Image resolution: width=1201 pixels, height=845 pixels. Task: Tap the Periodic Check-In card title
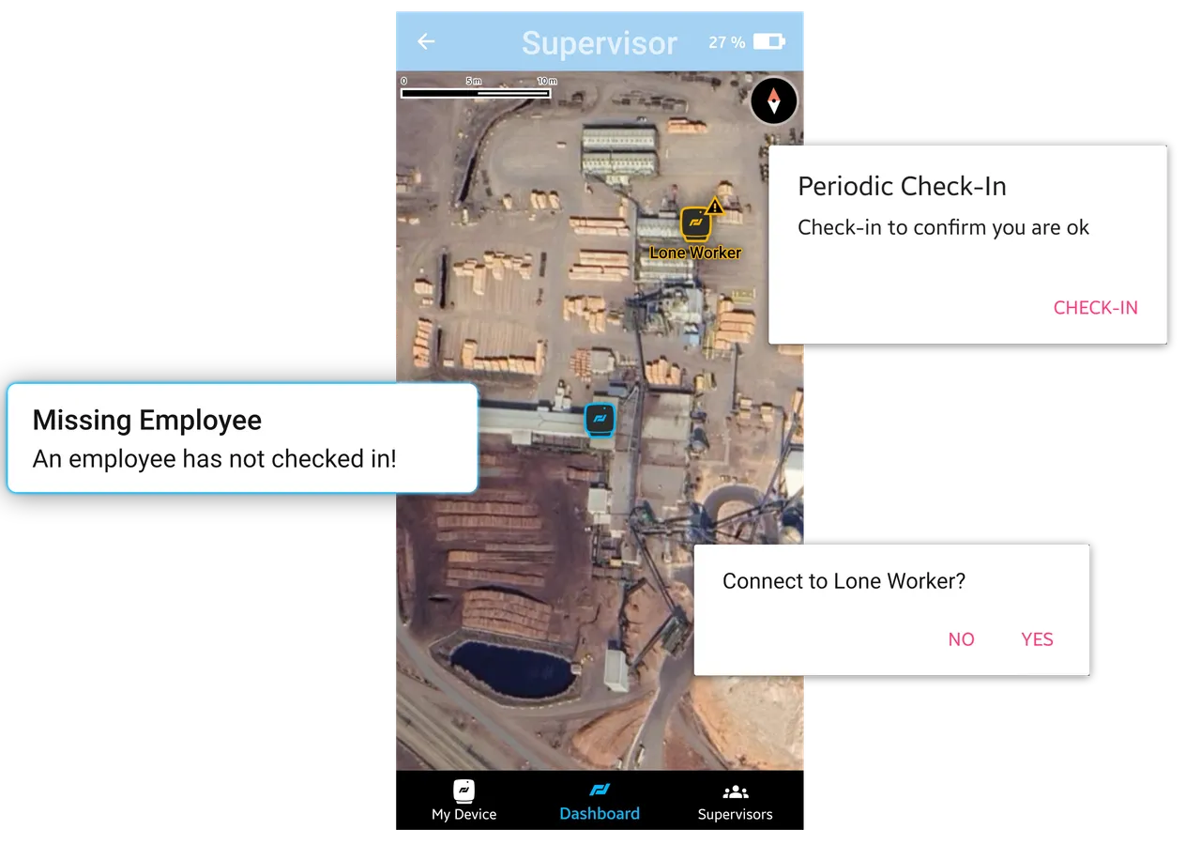coord(902,186)
